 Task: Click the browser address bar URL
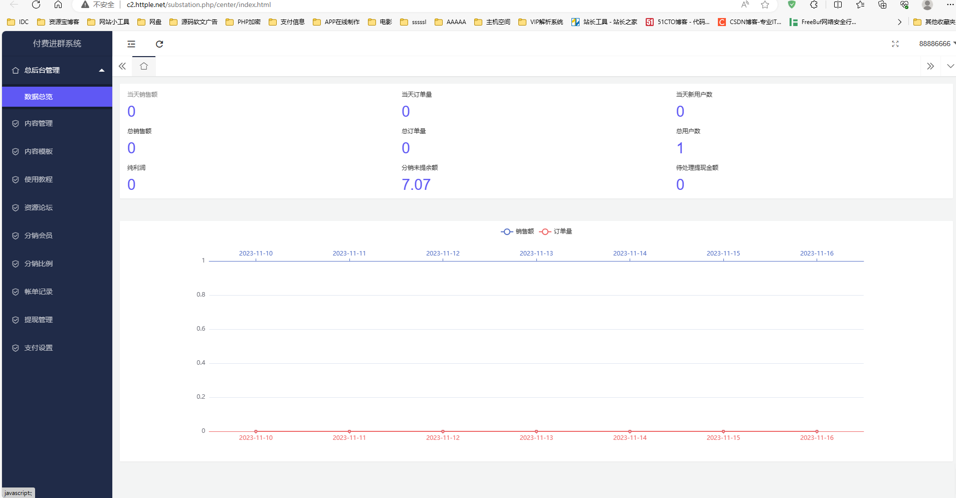point(199,5)
